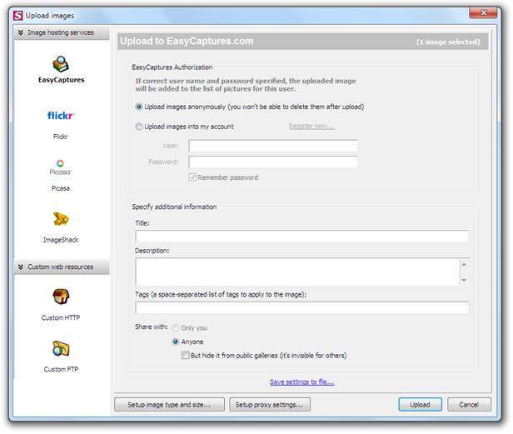Click into the Tags field

(302, 307)
